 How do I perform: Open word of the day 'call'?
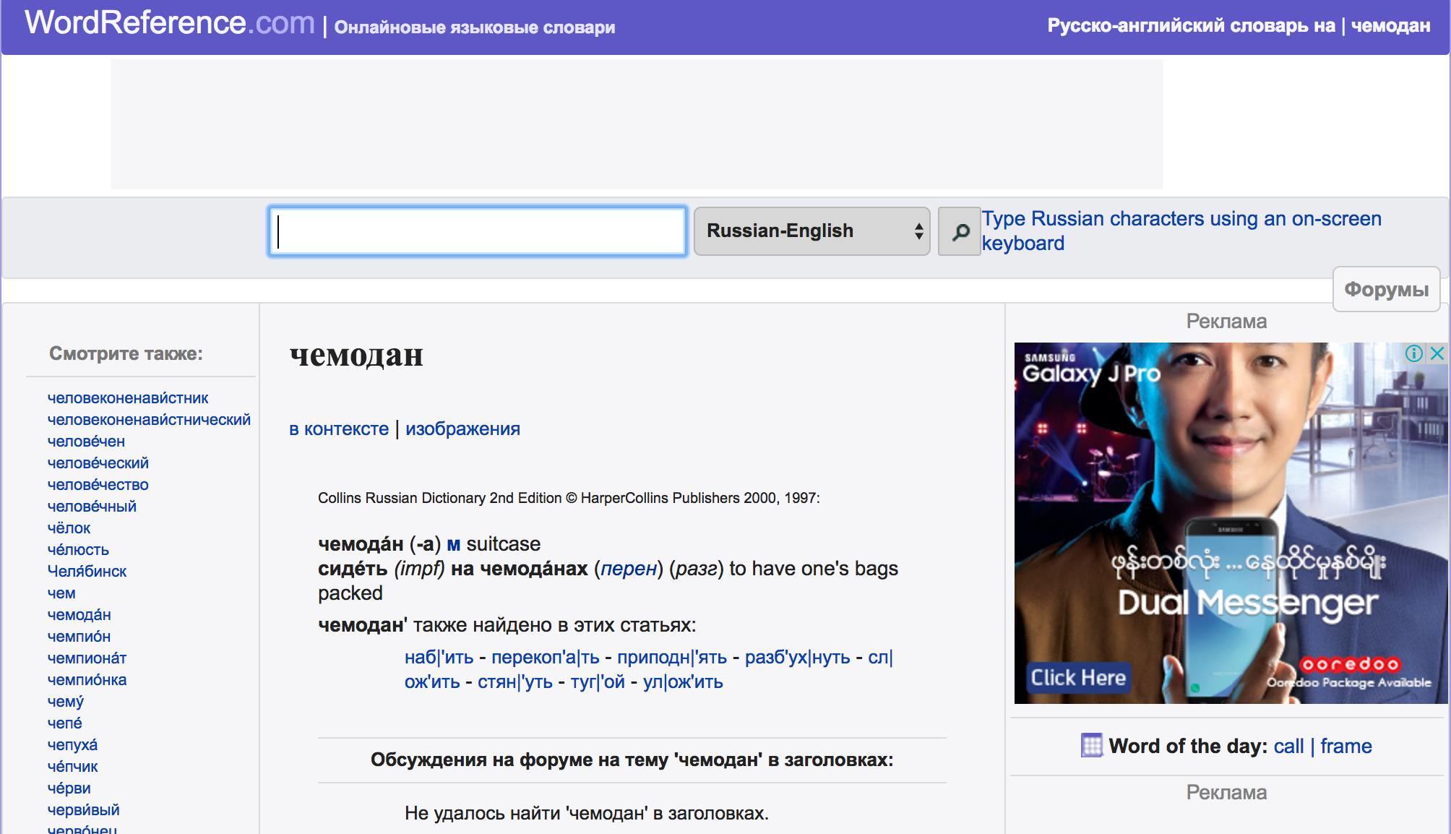point(1288,746)
